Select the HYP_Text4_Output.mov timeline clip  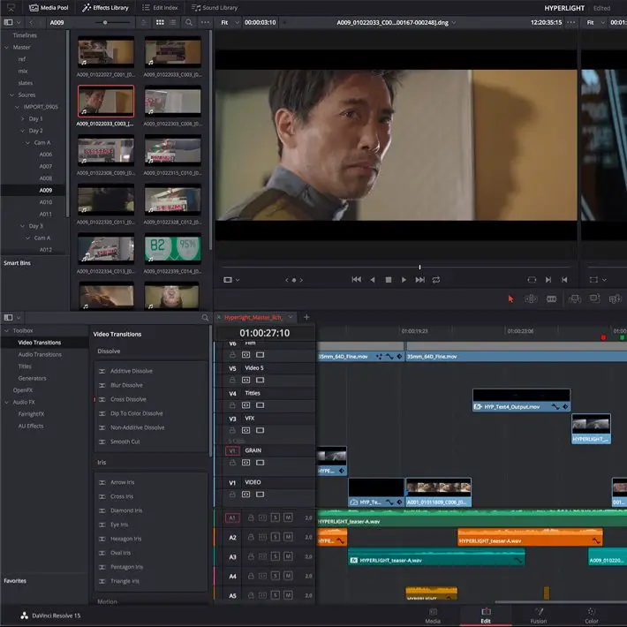(521, 400)
